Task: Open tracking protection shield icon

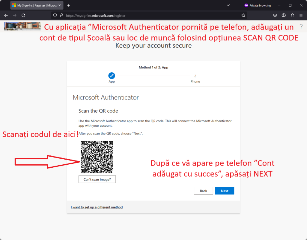Action: pos(55,16)
